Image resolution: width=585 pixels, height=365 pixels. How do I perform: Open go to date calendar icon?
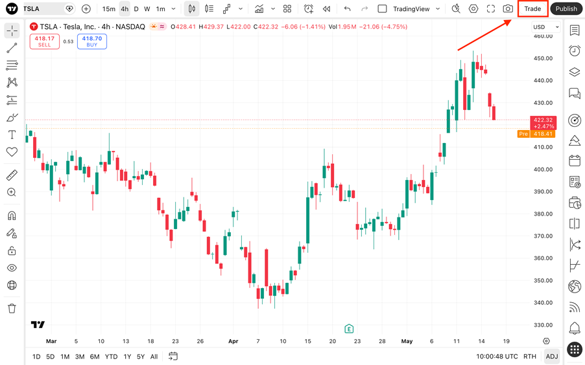pos(173,356)
